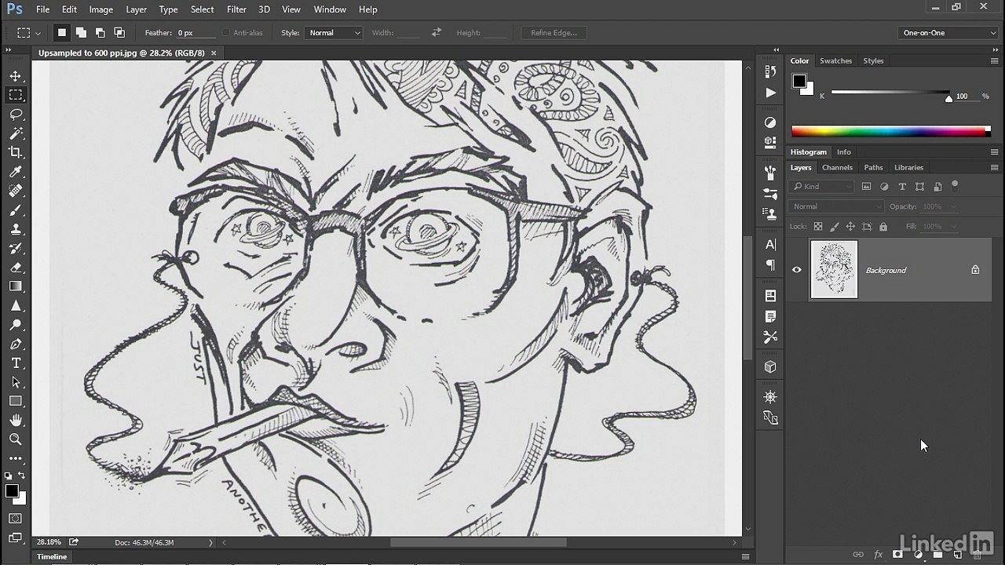This screenshot has width=1005, height=565.
Task: Click the foreground color swatch in Color panel
Action: pos(799,81)
